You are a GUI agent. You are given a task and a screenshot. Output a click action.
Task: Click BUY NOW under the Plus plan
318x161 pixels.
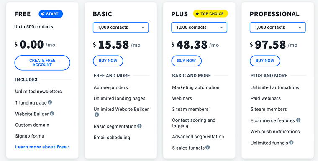[x=186, y=61]
